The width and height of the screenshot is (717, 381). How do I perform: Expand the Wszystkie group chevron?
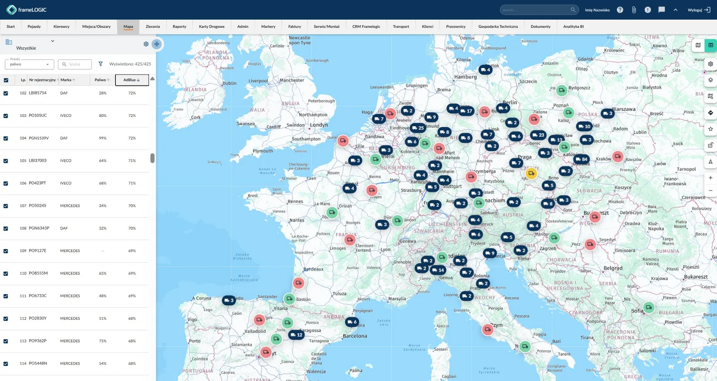pyautogui.click(x=52, y=41)
